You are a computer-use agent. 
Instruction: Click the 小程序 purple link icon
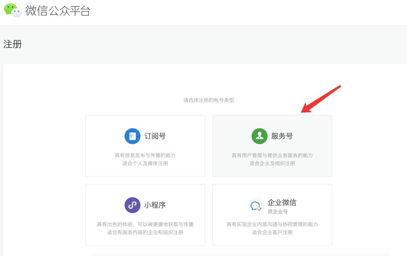coord(132,205)
